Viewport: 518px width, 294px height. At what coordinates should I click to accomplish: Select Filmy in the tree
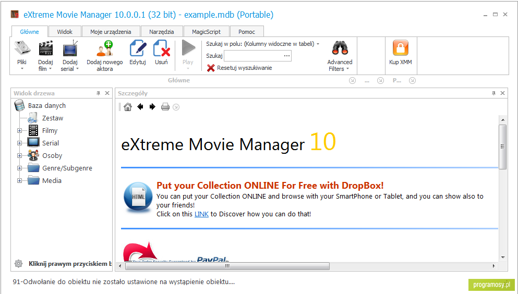click(50, 131)
